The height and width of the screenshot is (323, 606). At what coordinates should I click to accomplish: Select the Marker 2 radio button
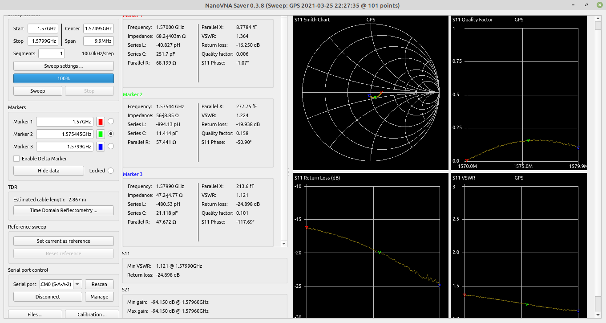point(111,134)
